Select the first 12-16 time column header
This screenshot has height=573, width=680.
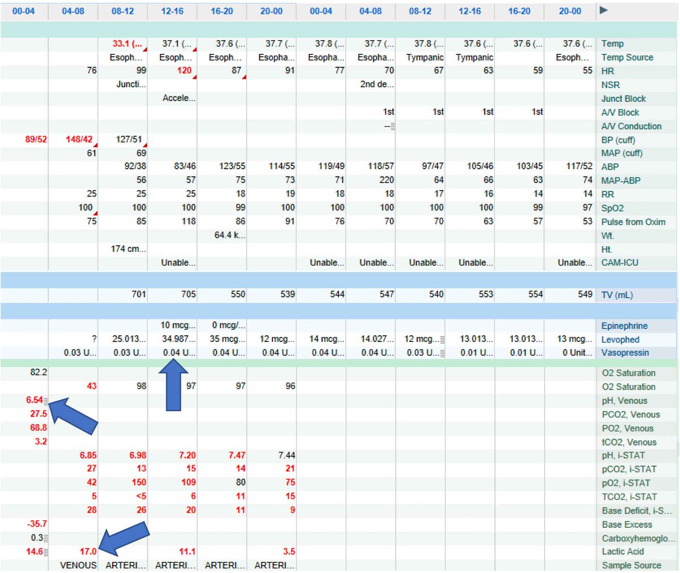coord(172,11)
